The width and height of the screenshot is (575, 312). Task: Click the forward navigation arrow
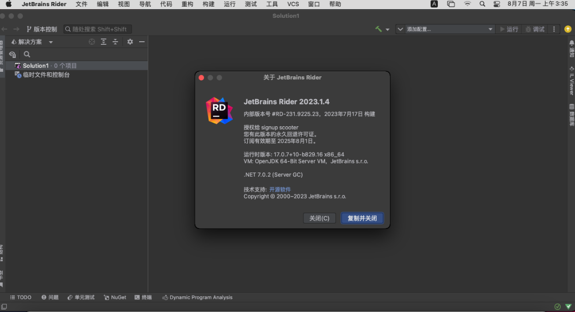coord(16,29)
